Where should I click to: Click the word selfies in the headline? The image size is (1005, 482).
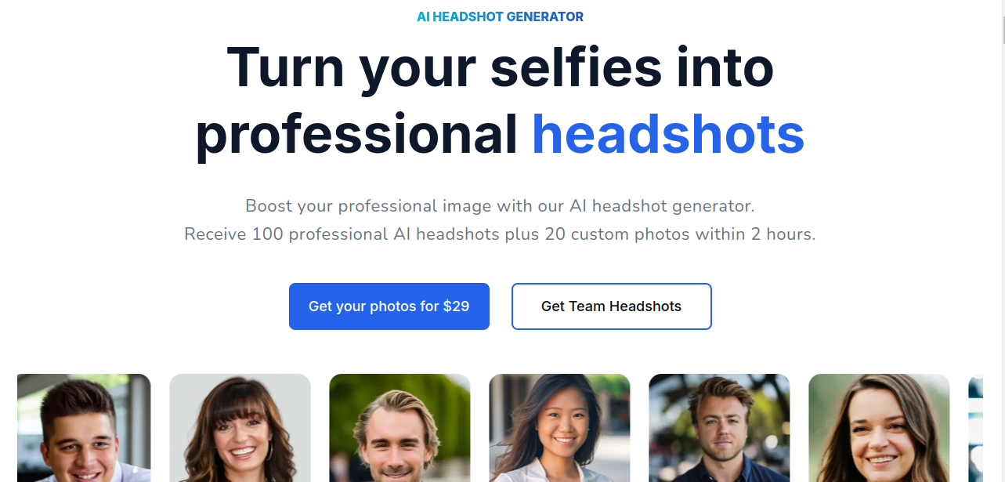point(576,67)
